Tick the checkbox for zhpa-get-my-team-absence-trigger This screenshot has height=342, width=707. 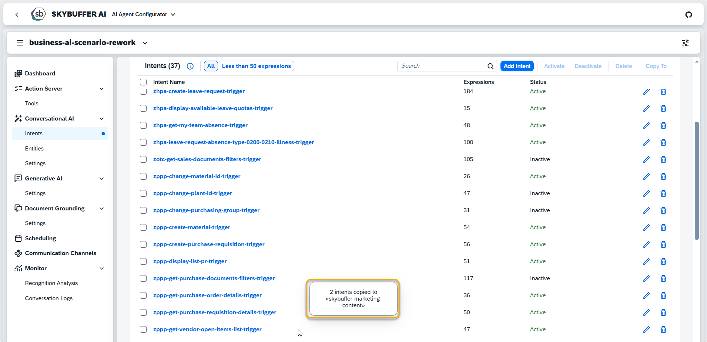point(143,125)
